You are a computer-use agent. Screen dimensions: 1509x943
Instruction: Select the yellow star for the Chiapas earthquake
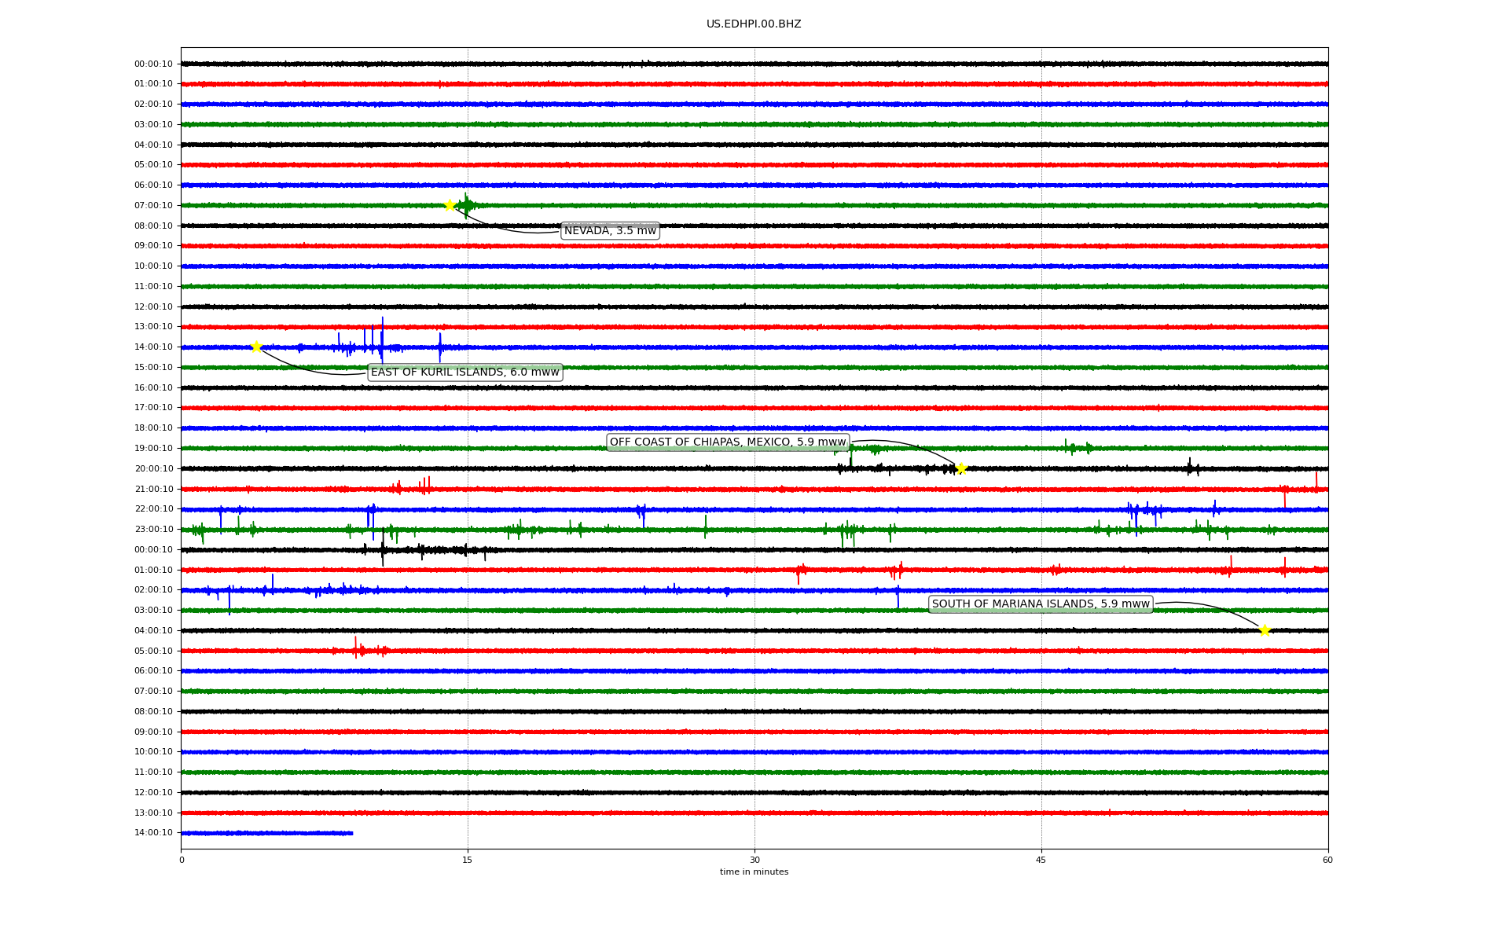tap(961, 469)
